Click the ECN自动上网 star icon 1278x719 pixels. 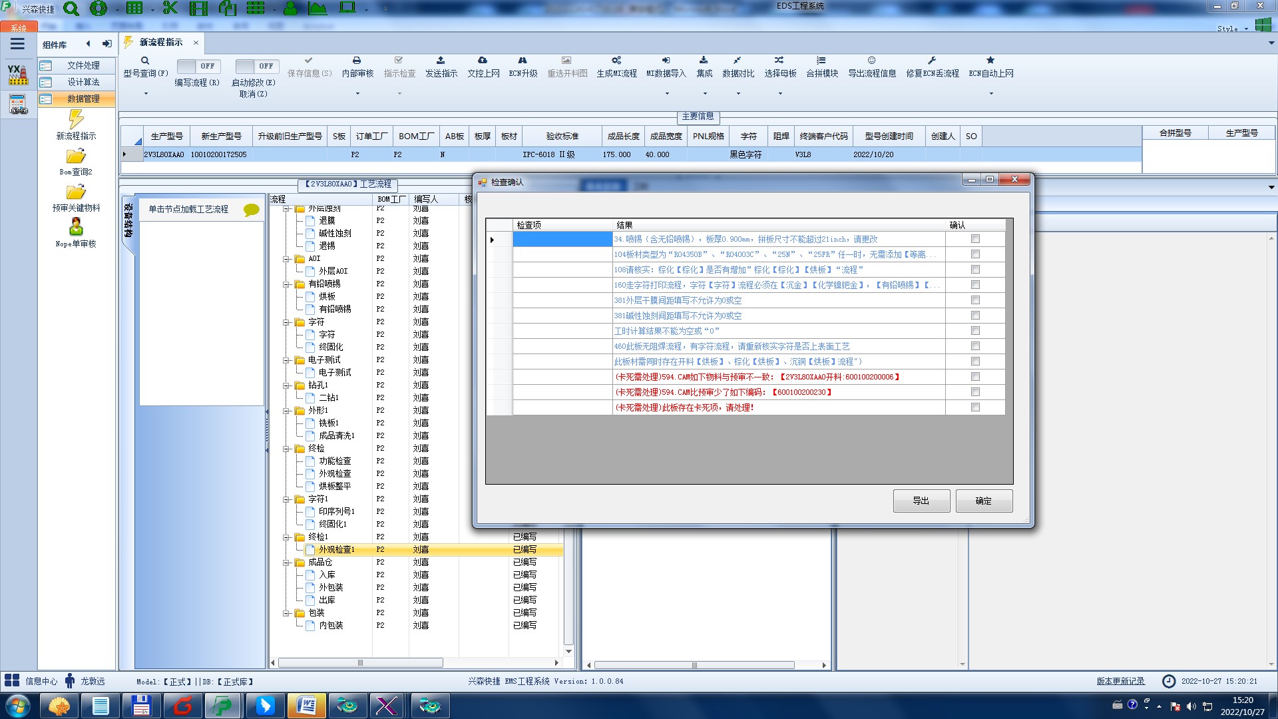click(x=990, y=61)
